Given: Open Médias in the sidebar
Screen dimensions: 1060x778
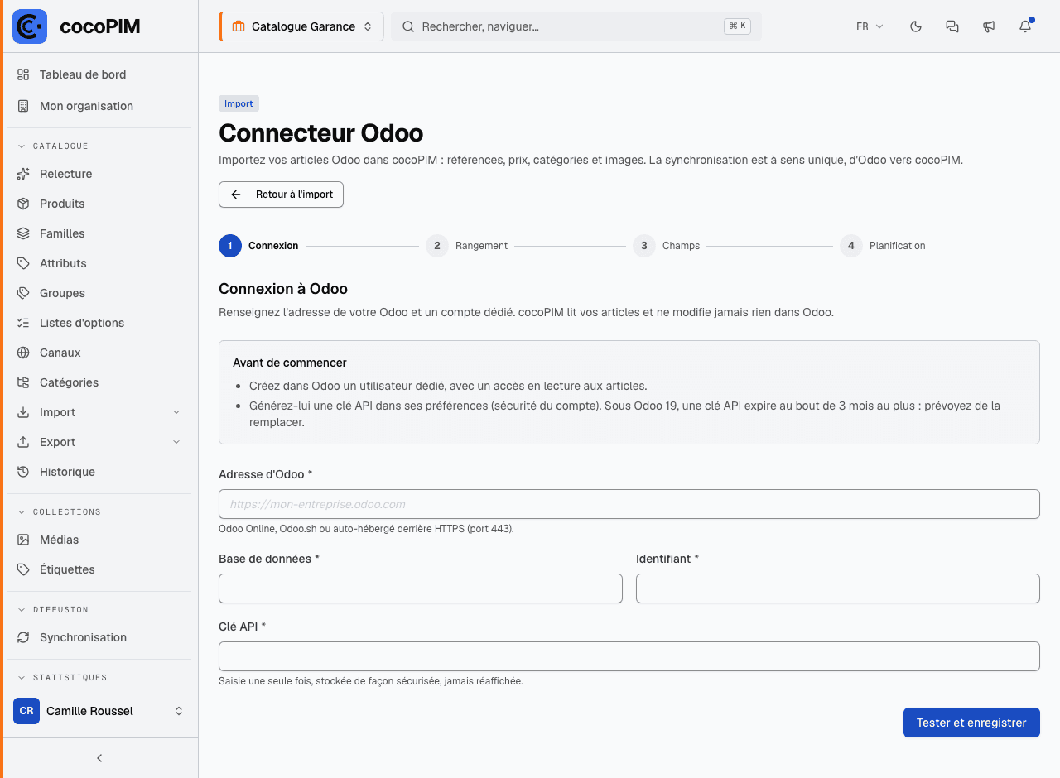Looking at the screenshot, I should pyautogui.click(x=99, y=540).
